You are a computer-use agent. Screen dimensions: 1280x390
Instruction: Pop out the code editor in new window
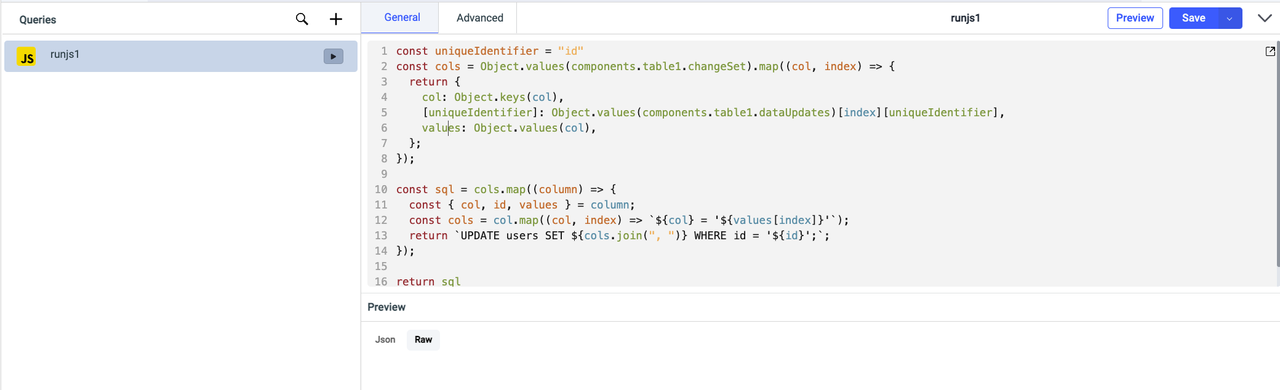(1270, 52)
